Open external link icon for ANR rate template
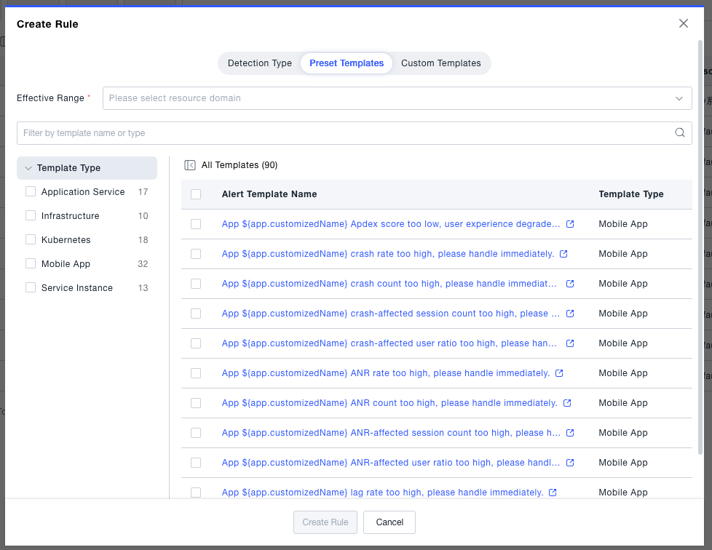The height and width of the screenshot is (550, 712). (559, 373)
